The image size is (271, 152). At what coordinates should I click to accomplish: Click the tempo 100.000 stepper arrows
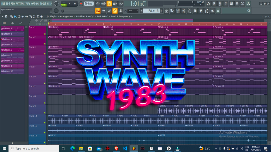(93, 3)
